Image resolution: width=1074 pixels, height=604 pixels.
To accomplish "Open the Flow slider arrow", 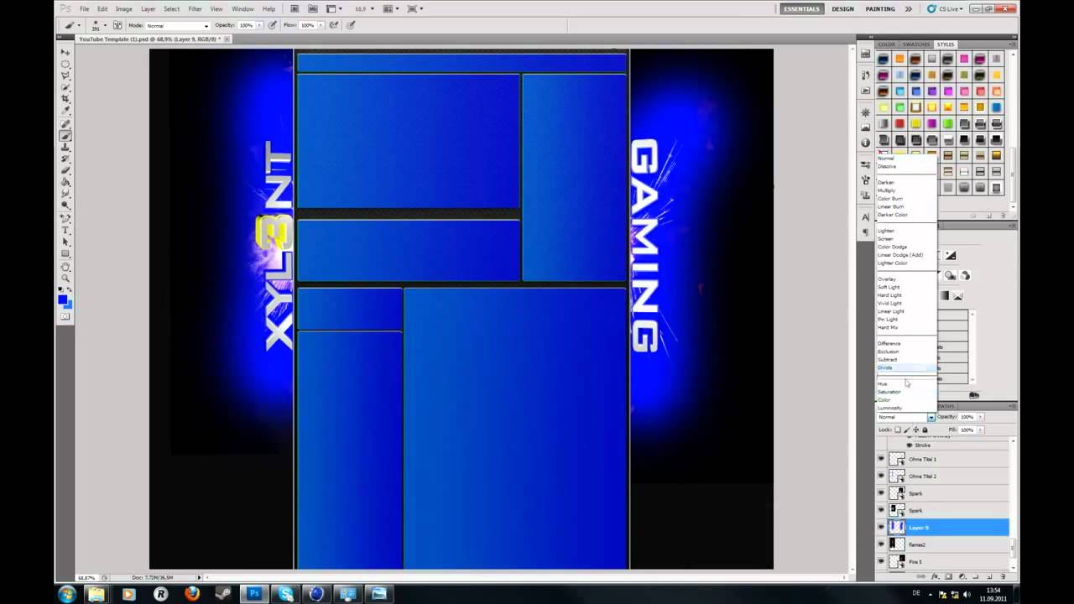I will tap(321, 25).
